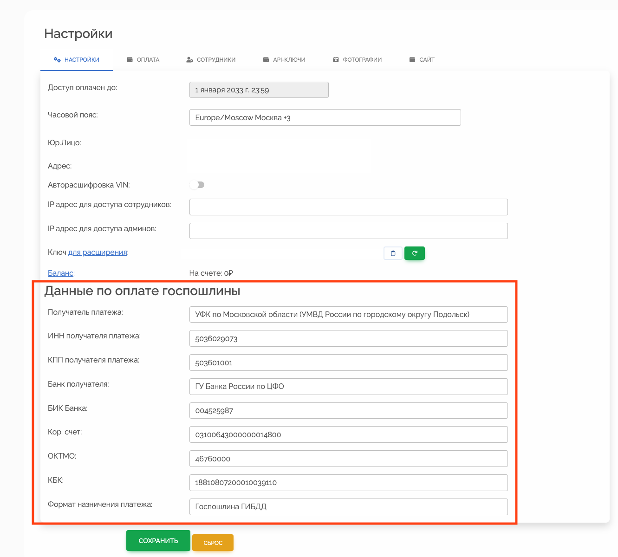Click the gears icon on Настройки tab

(57, 59)
